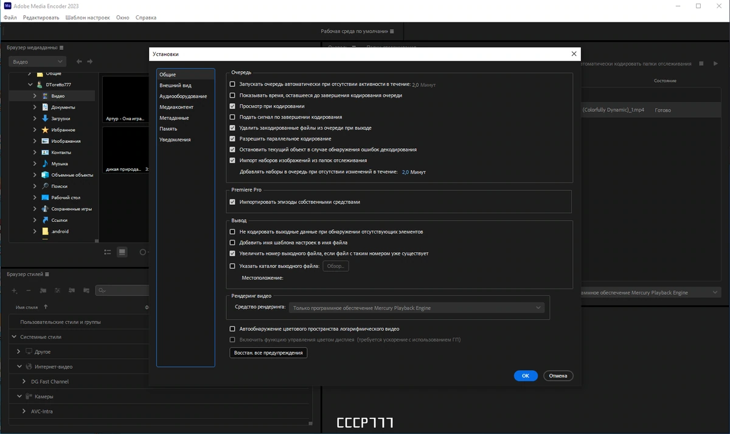The image size is (730, 434).
Task: Select Медиаконтент preferences category
Action: [x=176, y=107]
